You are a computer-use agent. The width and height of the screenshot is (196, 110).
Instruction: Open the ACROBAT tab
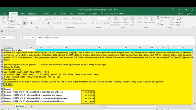[x=93, y=14]
